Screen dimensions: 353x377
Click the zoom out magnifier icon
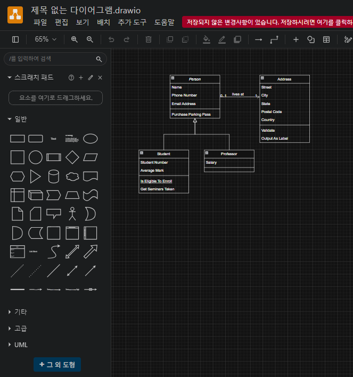(90, 39)
